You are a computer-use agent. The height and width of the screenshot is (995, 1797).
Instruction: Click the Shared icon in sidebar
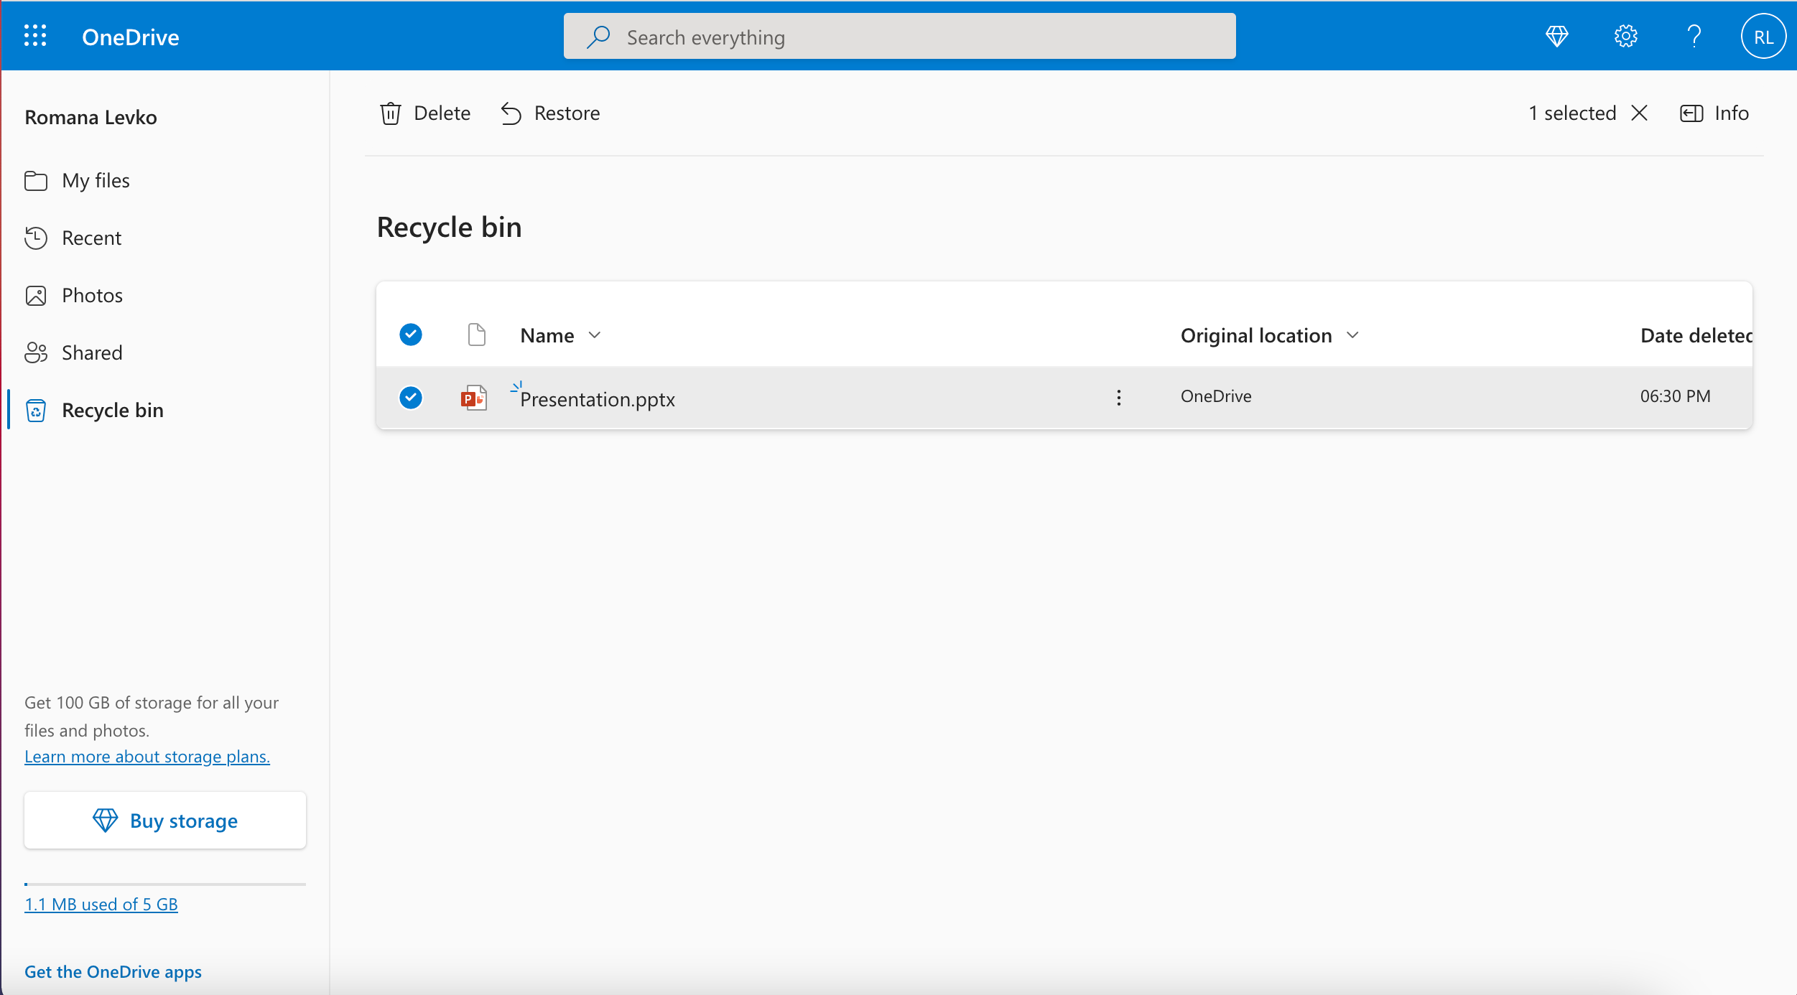(x=37, y=352)
